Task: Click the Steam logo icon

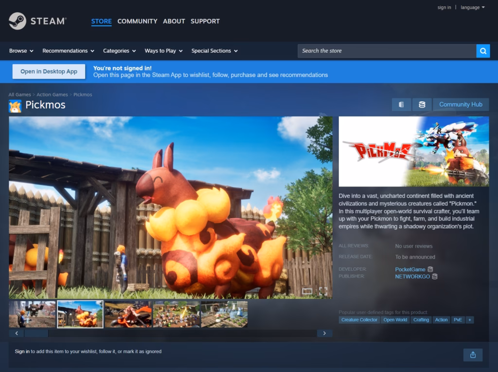Action: point(18,21)
